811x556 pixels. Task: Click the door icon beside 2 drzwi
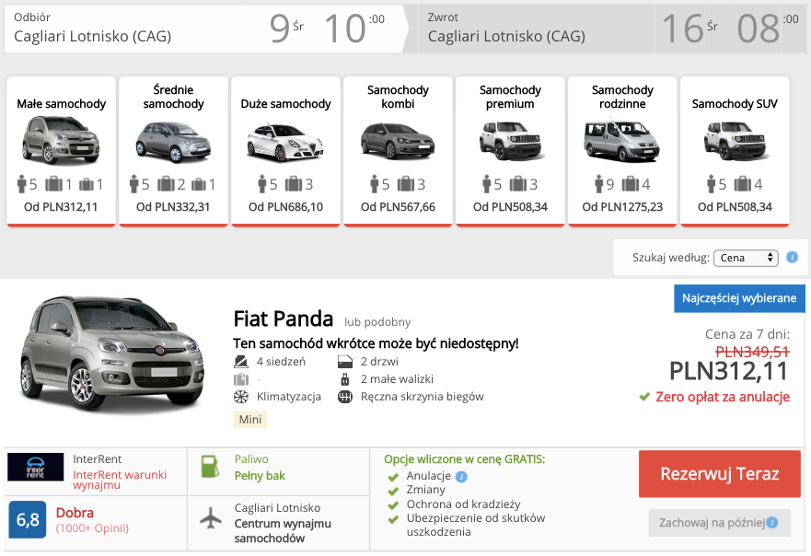345,362
